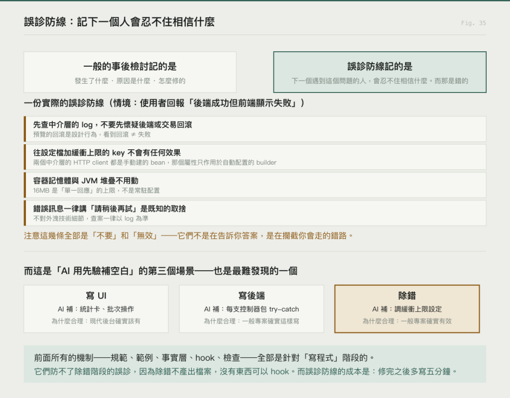510x398 pixels.
Task: Click text 為什麼合理：現代後台確實該有
Action: 96,321
